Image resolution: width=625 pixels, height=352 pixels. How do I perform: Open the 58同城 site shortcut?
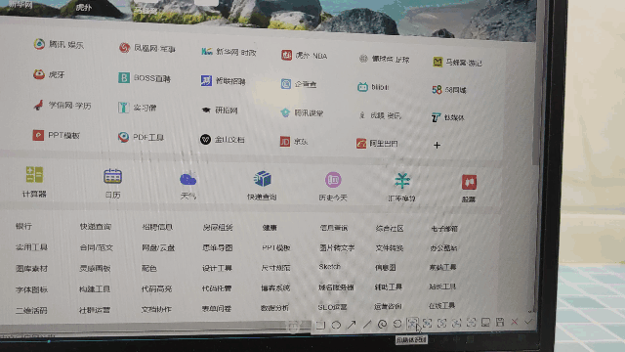[449, 90]
